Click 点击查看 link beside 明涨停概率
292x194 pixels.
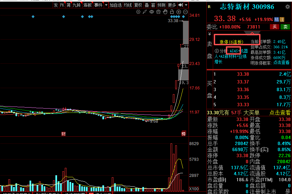(281, 62)
